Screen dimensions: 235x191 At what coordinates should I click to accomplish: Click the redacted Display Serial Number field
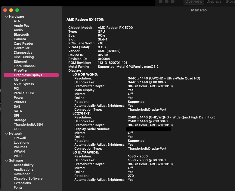(148, 129)
